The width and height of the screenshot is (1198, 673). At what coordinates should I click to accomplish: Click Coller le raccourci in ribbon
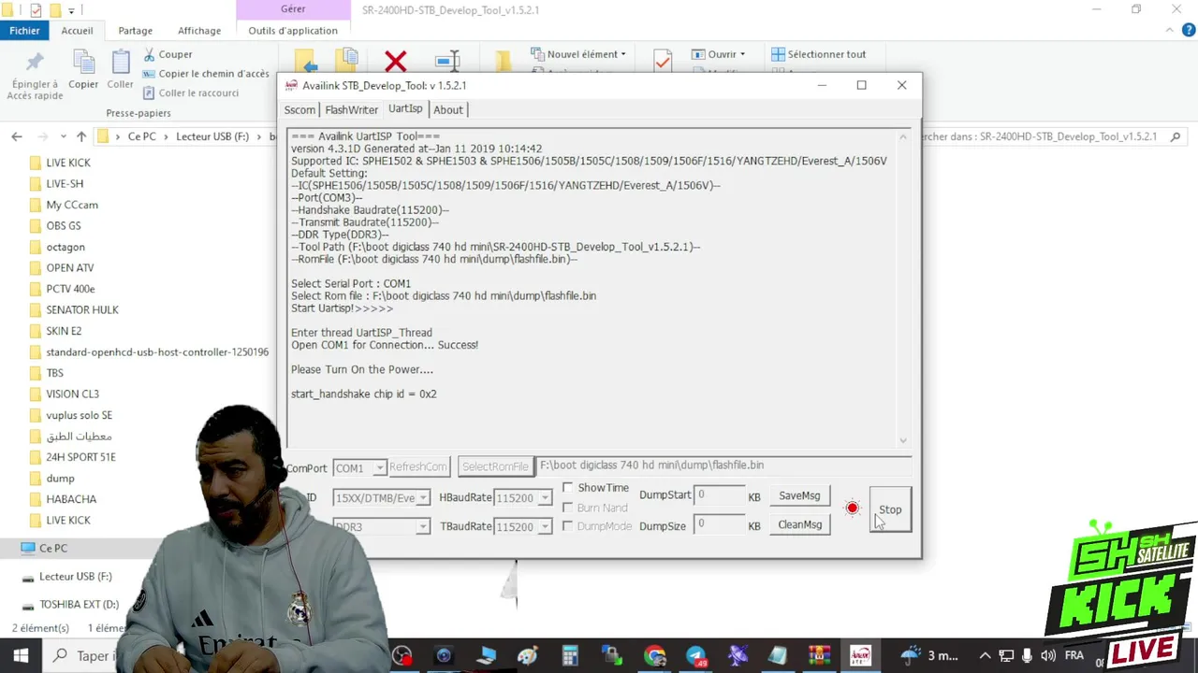[191, 93]
